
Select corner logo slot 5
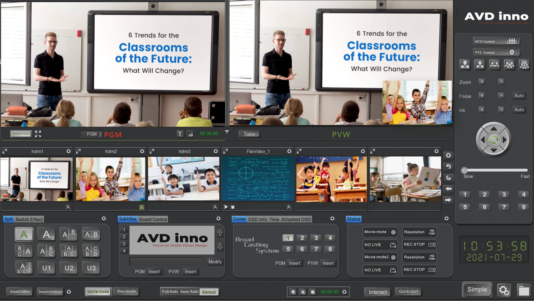click(288, 249)
